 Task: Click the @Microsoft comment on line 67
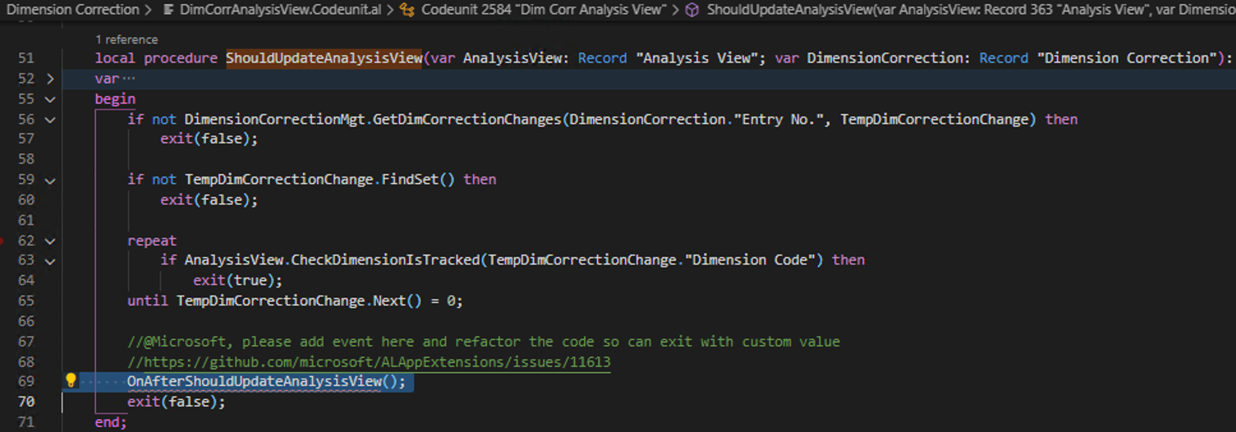(483, 342)
